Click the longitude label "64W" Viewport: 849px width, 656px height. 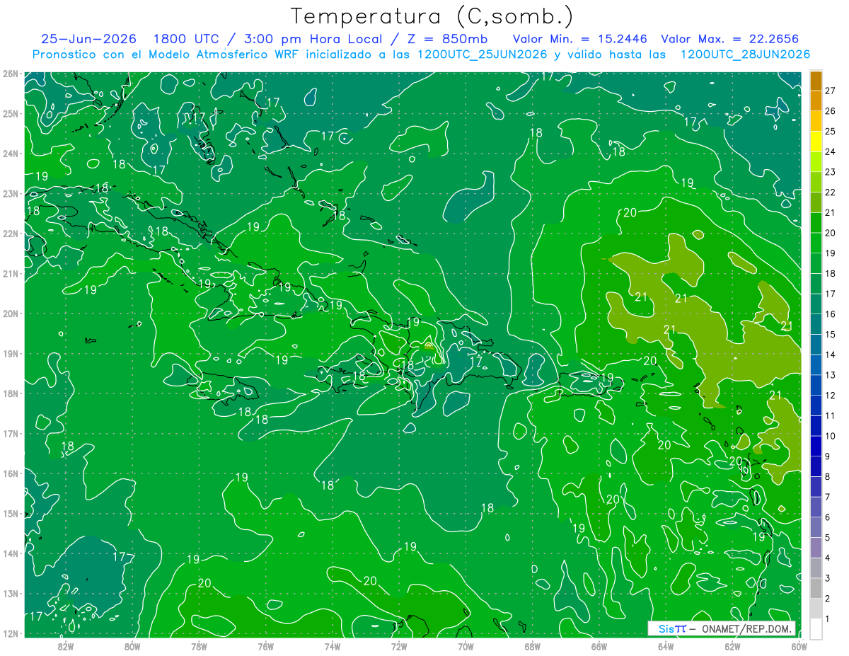click(666, 645)
